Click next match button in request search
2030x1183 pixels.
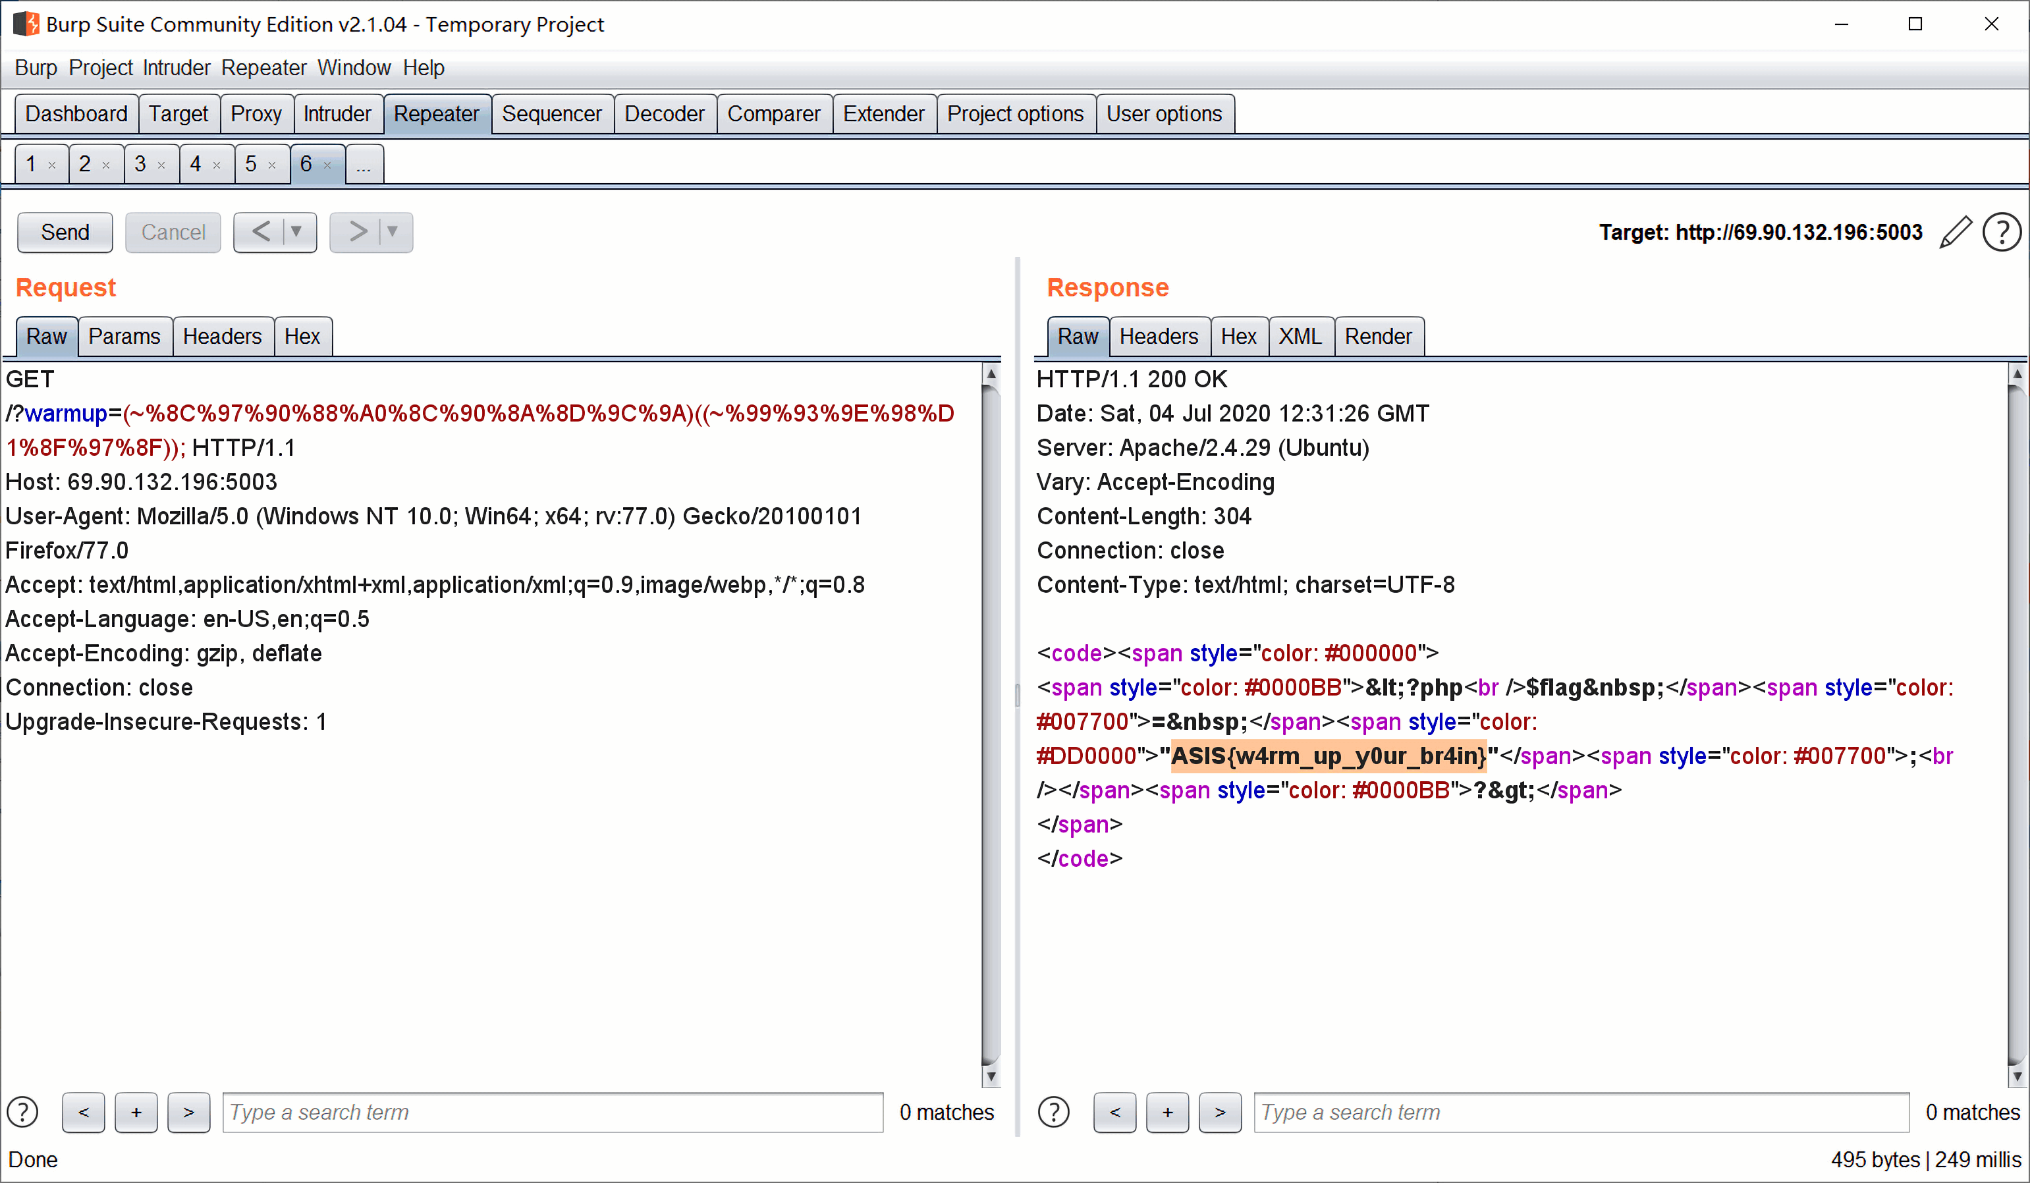point(188,1112)
